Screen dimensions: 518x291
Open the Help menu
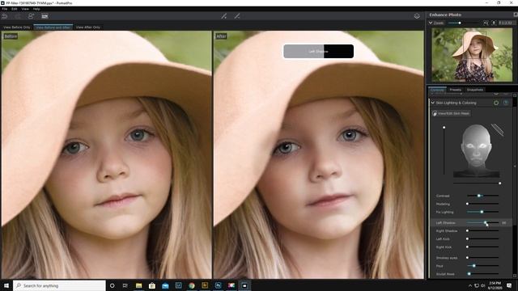click(36, 9)
